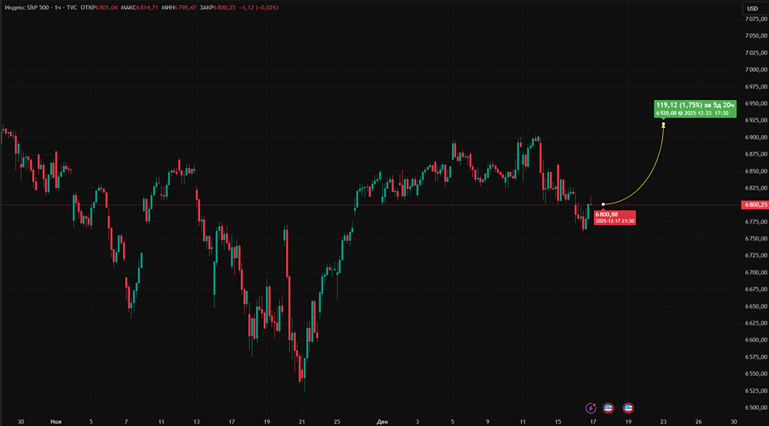Click price scale label 7 075,00
Image resolution: width=769 pixels, height=426 pixels.
pos(756,18)
